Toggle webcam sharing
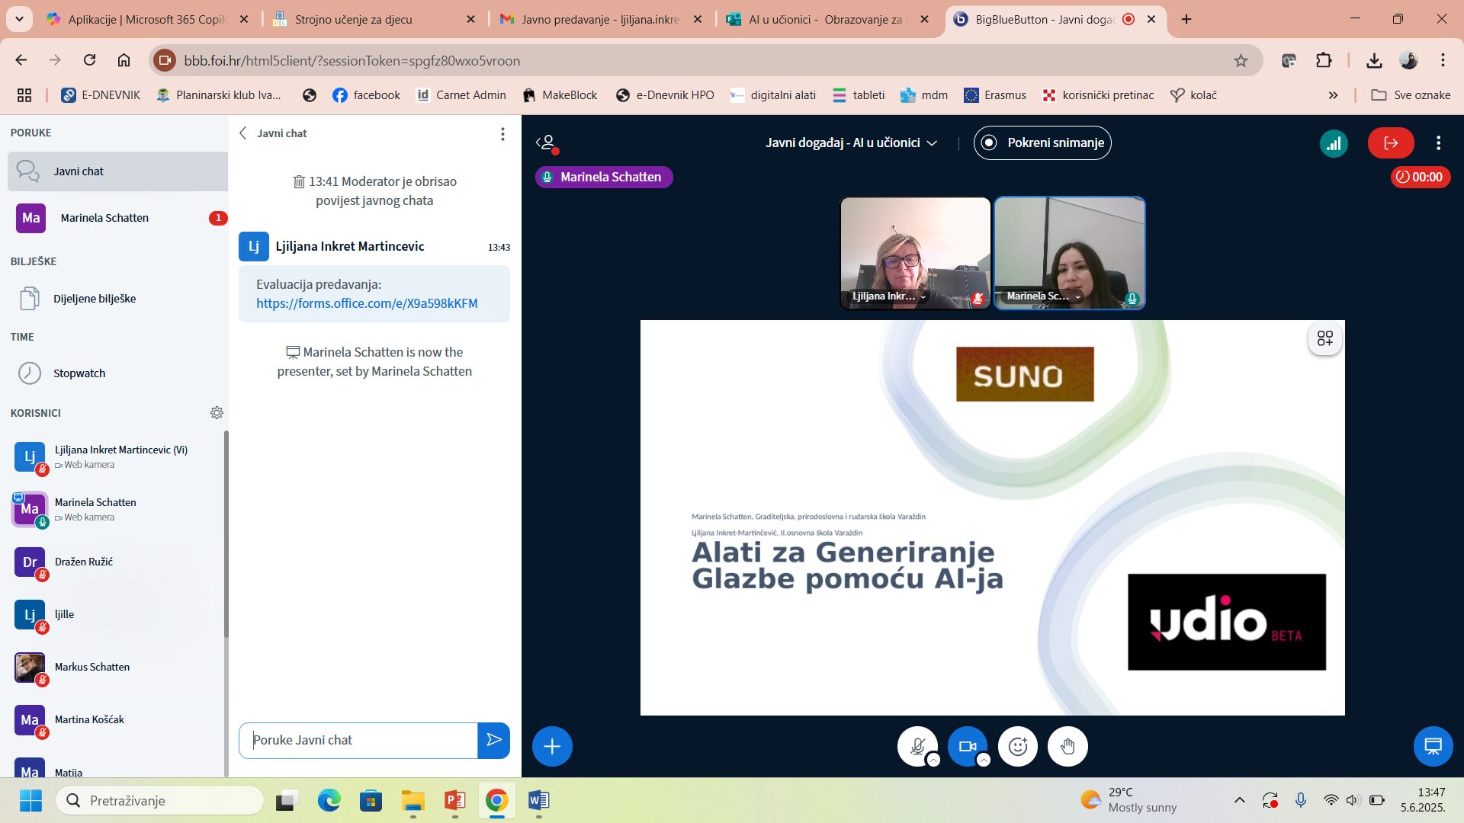The image size is (1464, 823). (x=967, y=746)
